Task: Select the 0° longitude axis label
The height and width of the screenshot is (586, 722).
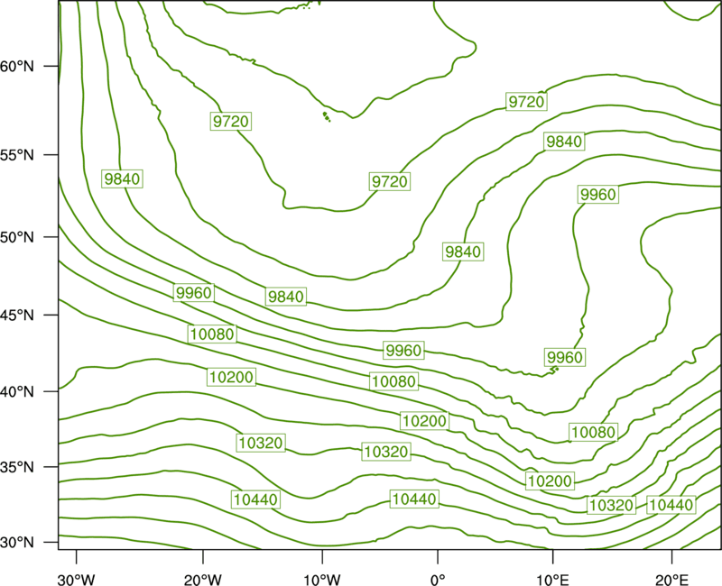Action: pos(438,580)
